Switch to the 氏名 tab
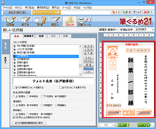The image size is (156, 129). pyautogui.click(x=17, y=36)
